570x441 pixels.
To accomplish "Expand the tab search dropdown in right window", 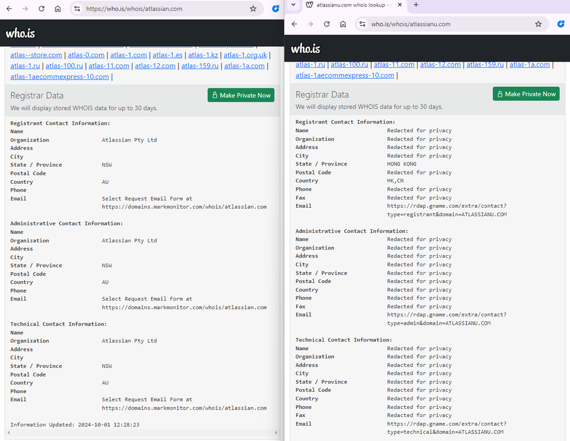I will (x=293, y=5).
